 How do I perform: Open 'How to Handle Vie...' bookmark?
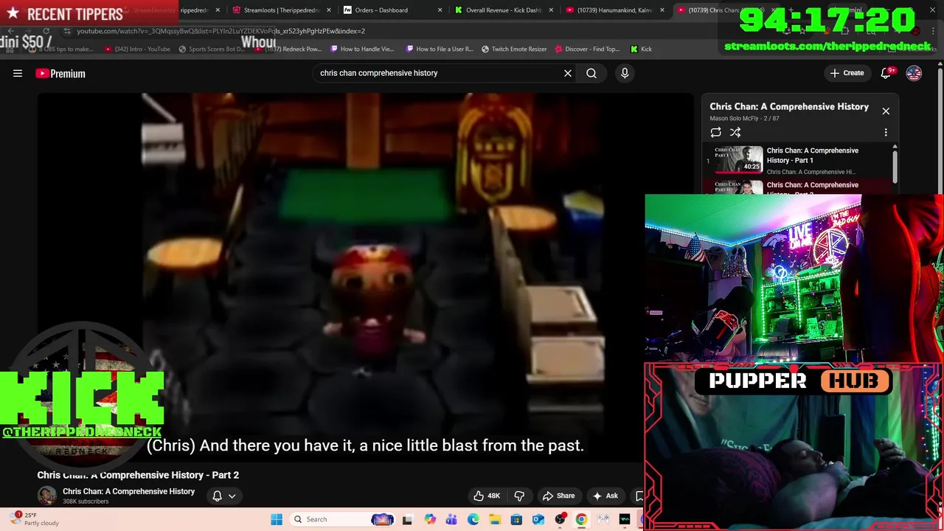click(x=362, y=49)
